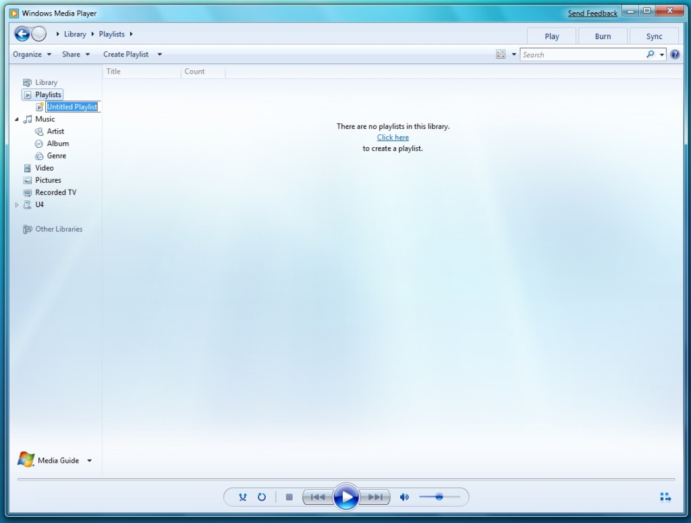Screen dimensions: 691x523
Task: Click the Windows Media Player title icon
Action: tap(14, 13)
